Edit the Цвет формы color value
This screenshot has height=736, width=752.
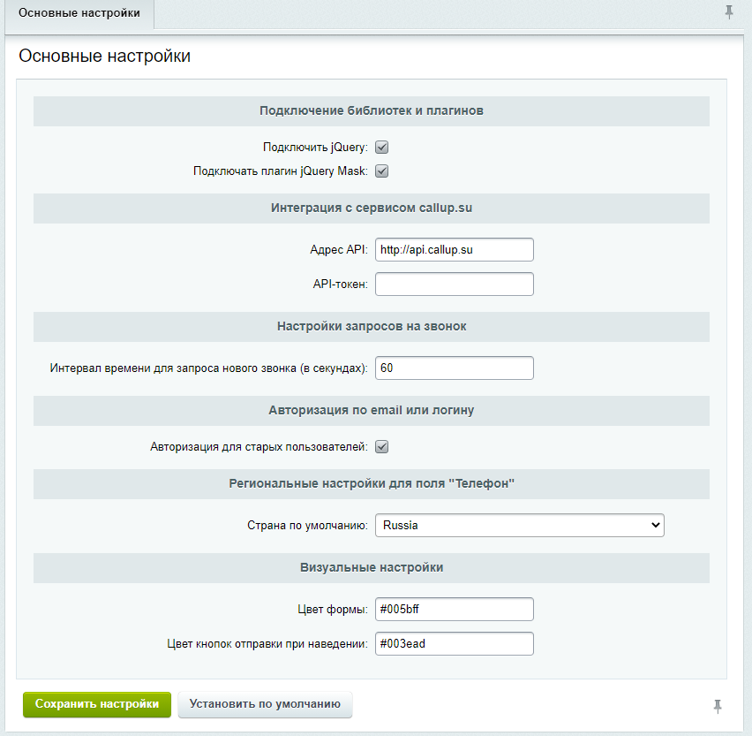(x=455, y=610)
